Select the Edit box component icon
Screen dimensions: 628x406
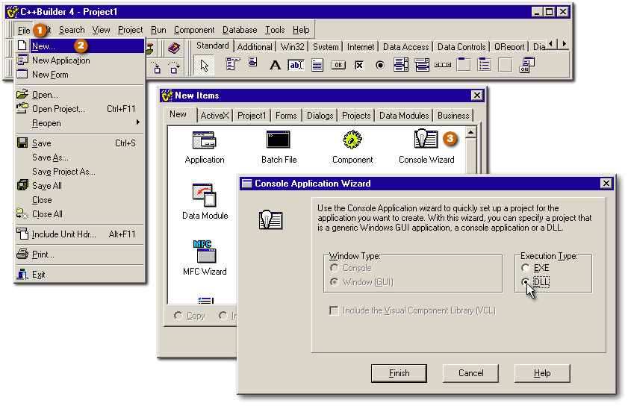296,65
